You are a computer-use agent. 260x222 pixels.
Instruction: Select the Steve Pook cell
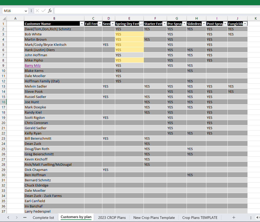tap(54, 91)
